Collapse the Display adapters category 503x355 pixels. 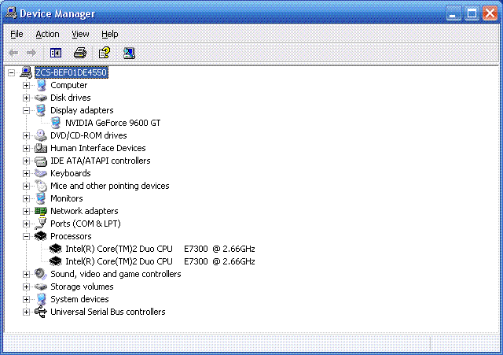coord(26,110)
